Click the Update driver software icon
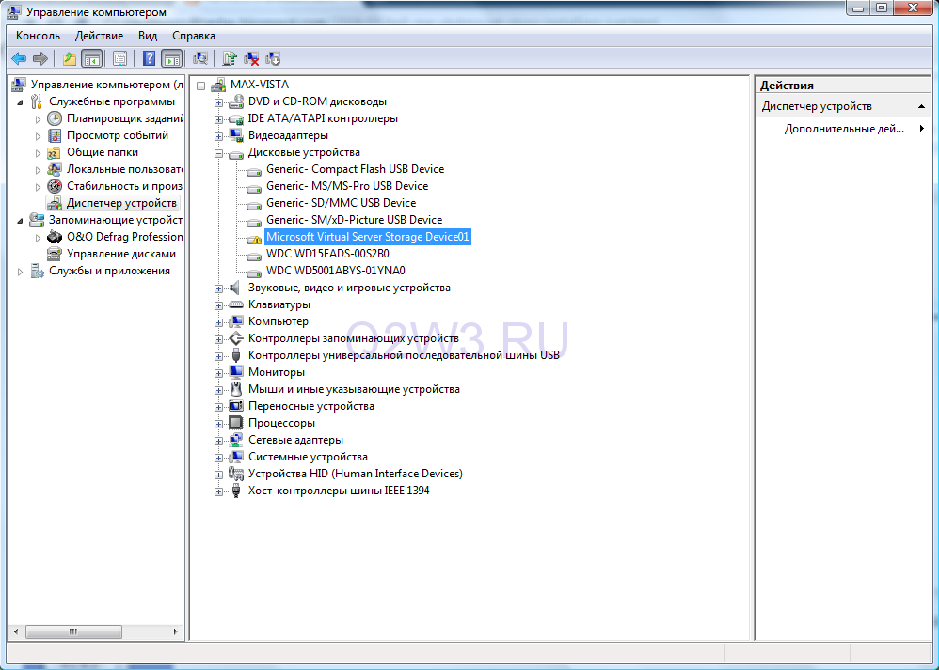 coord(230,58)
